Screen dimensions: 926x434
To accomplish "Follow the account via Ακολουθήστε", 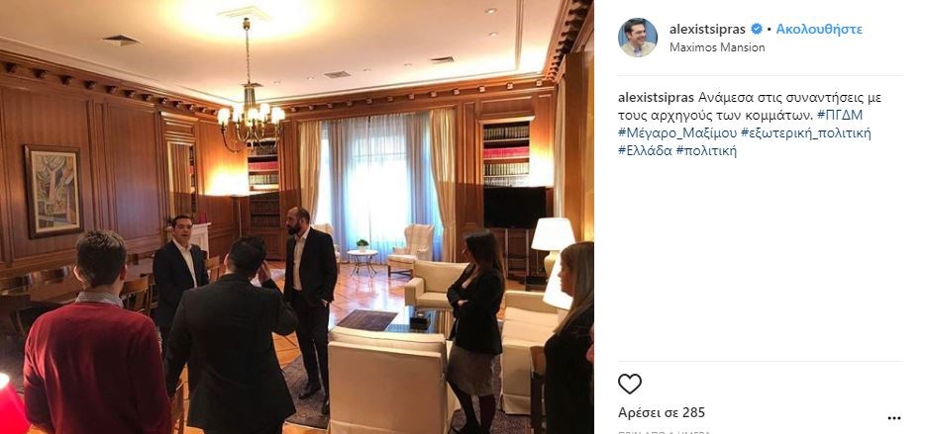I will click(819, 29).
